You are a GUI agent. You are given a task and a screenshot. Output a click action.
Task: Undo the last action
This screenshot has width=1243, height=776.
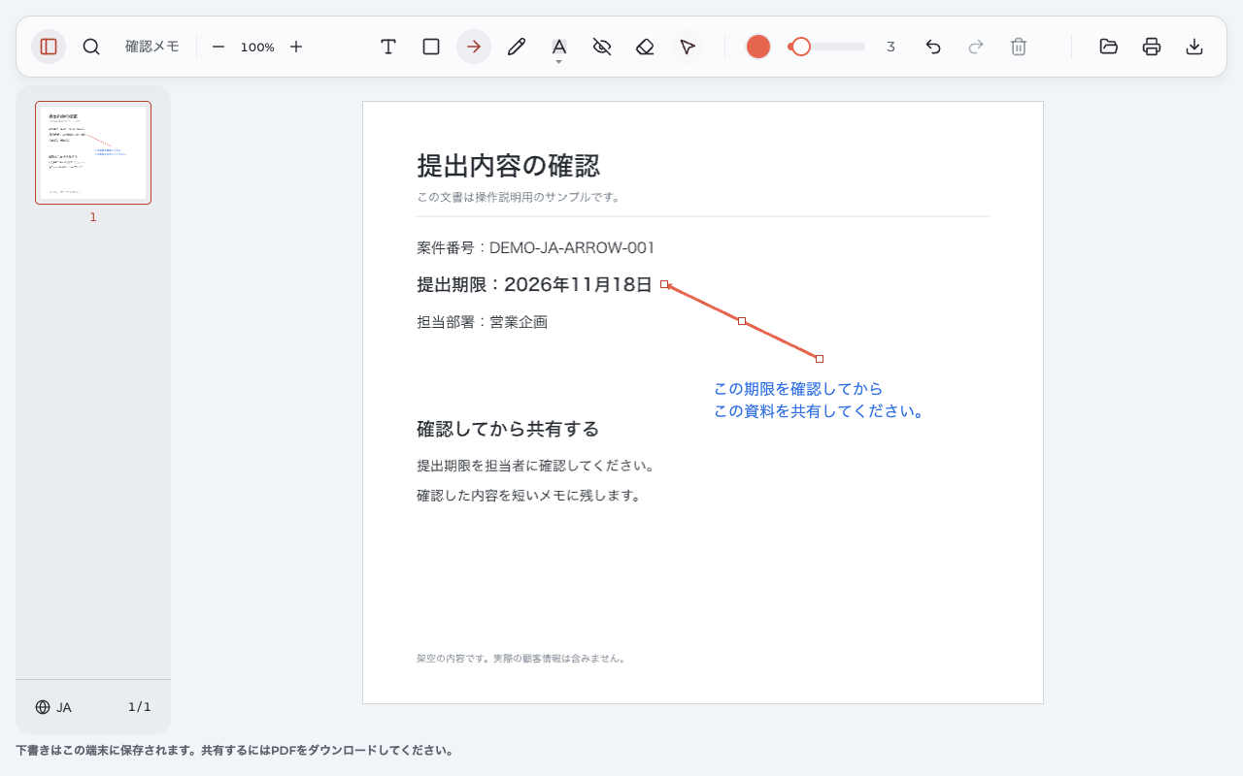pos(933,47)
